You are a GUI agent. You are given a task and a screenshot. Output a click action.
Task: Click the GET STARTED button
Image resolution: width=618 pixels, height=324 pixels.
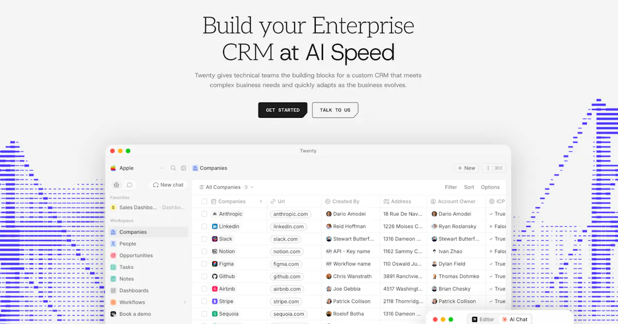[x=283, y=110]
